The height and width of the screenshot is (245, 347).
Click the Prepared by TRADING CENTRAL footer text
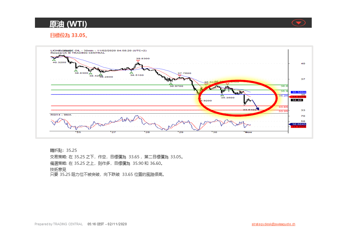point(59,224)
